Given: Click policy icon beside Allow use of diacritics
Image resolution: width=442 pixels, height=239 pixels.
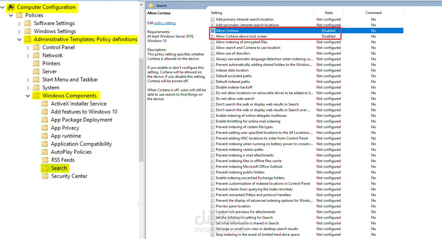Looking at the screenshot, I should [213, 53].
